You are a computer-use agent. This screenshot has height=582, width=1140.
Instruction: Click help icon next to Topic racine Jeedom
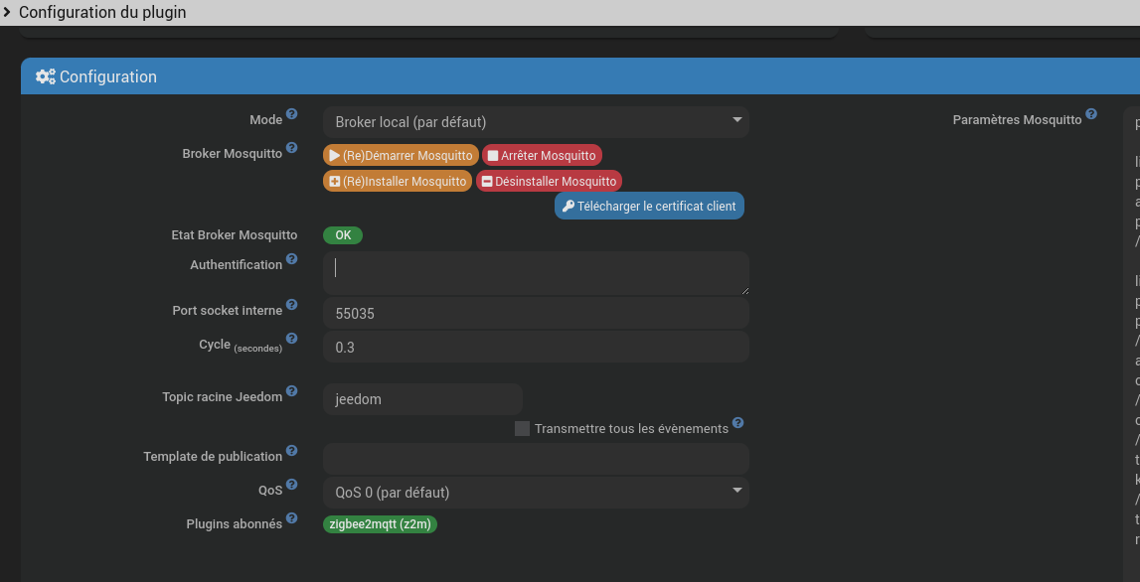point(291,391)
